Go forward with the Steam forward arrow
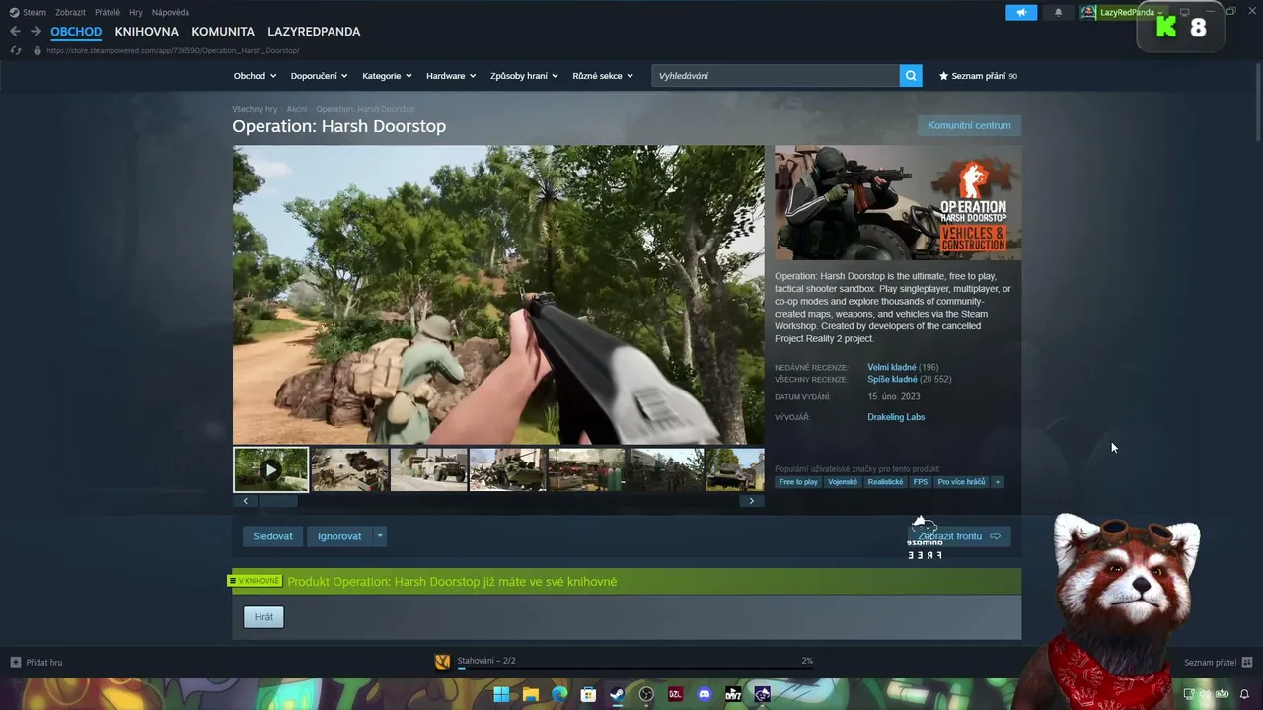This screenshot has height=710, width=1263. (36, 32)
